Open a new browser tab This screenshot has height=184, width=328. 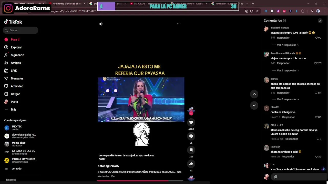click(253, 4)
